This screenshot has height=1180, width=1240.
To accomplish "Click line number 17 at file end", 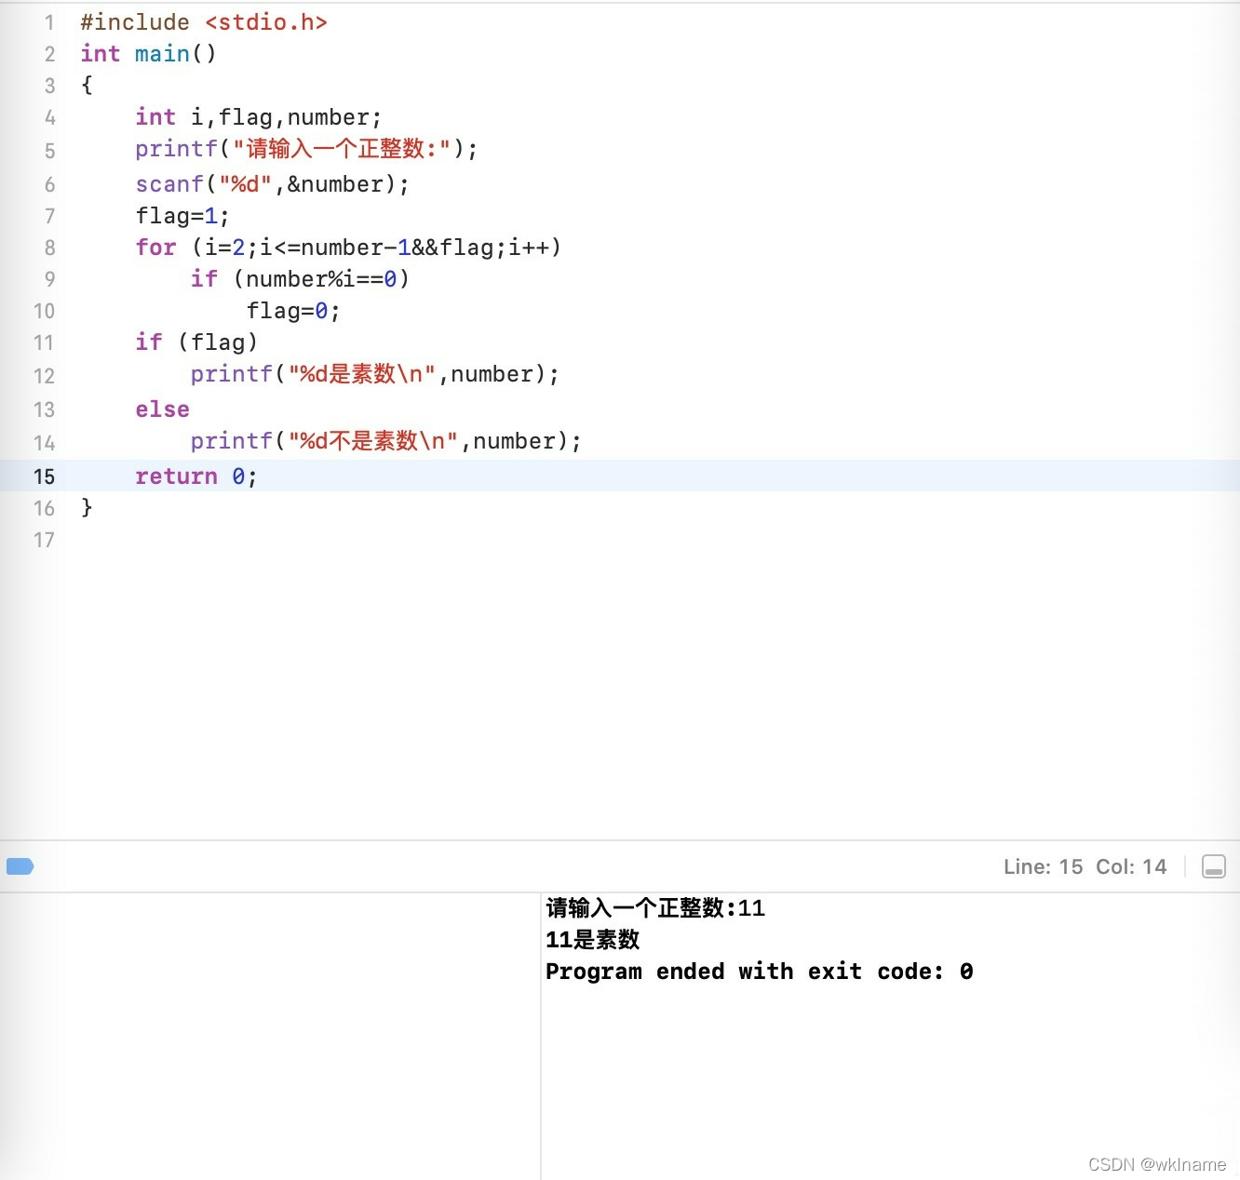I will pyautogui.click(x=44, y=540).
